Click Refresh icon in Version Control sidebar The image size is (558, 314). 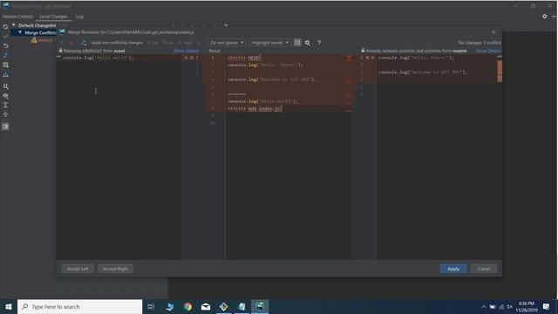tap(5, 27)
